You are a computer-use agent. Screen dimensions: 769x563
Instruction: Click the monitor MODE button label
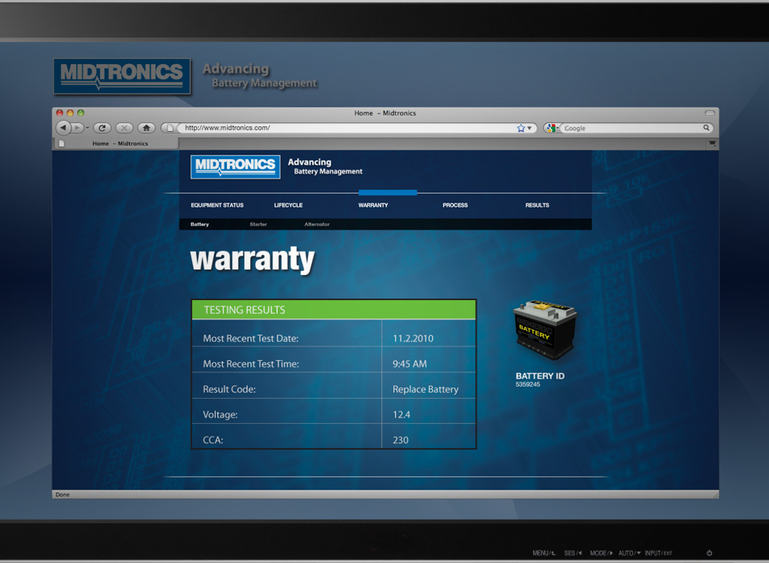pos(601,553)
